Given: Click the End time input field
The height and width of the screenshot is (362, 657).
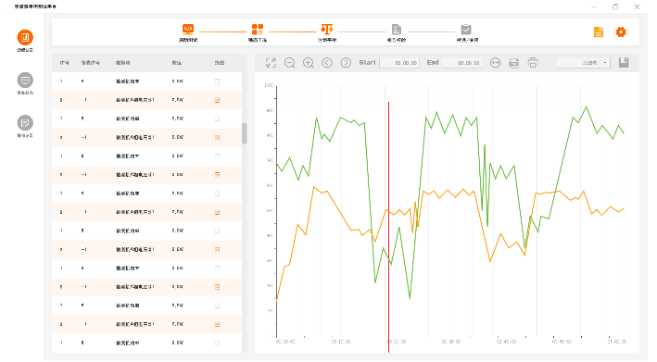Looking at the screenshot, I should (461, 63).
